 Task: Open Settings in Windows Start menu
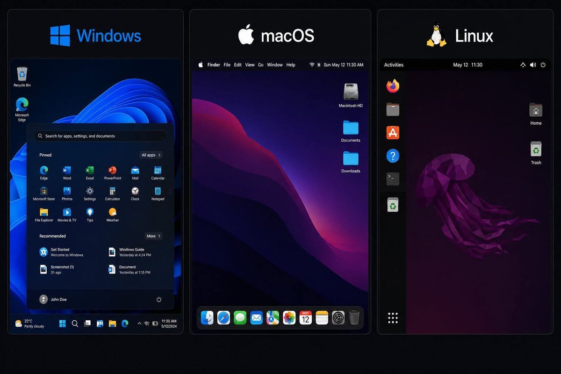click(x=90, y=193)
